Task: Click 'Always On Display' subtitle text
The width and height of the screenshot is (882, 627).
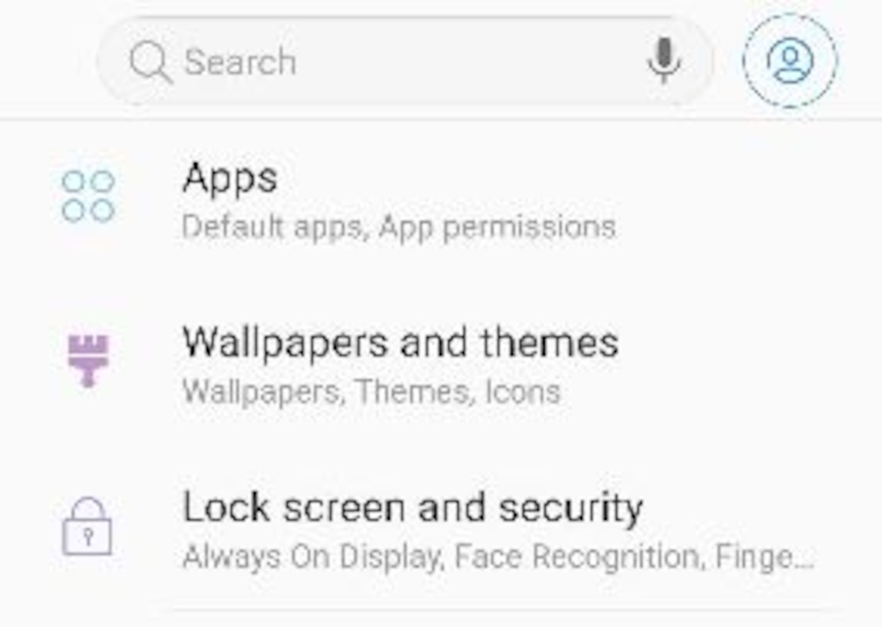Action: coord(312,557)
